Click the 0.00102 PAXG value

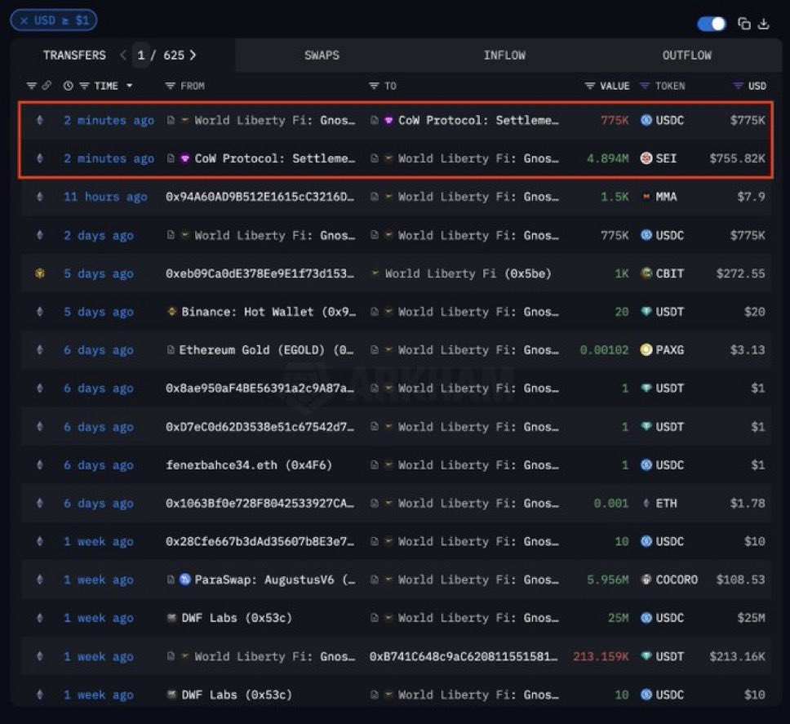(x=604, y=350)
